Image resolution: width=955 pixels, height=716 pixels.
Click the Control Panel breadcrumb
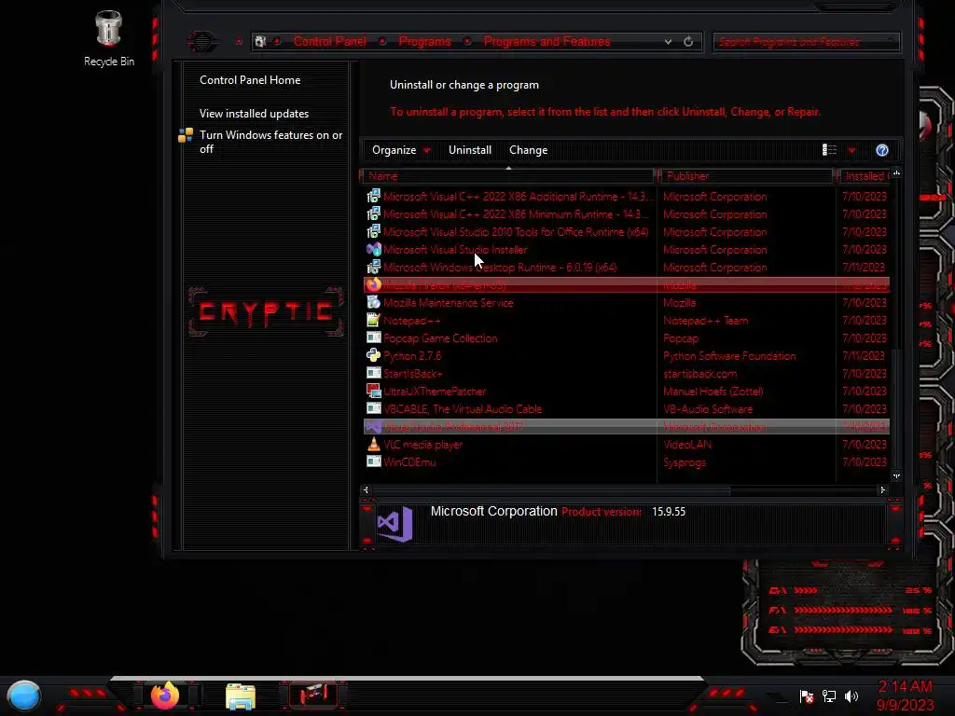pyautogui.click(x=329, y=41)
